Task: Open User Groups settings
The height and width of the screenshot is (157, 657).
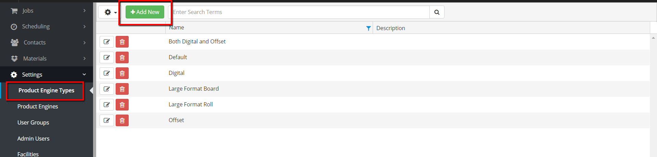Action: click(33, 122)
